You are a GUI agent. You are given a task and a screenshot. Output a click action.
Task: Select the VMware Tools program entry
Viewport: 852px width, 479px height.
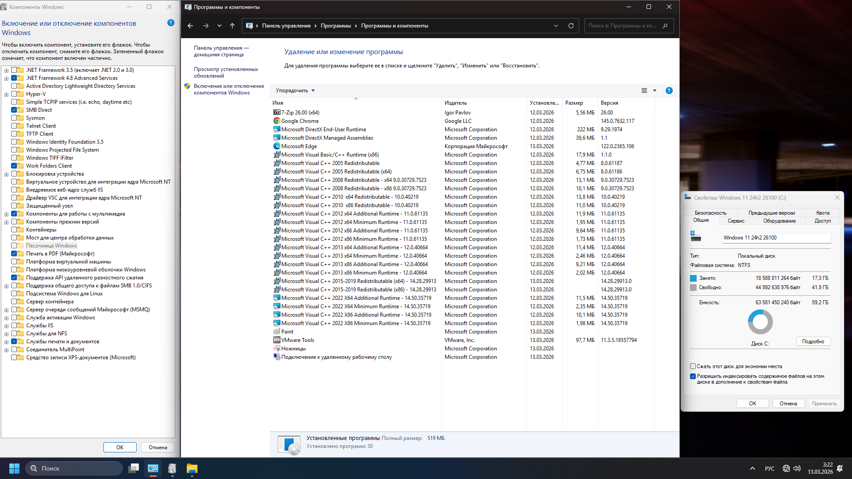(297, 340)
